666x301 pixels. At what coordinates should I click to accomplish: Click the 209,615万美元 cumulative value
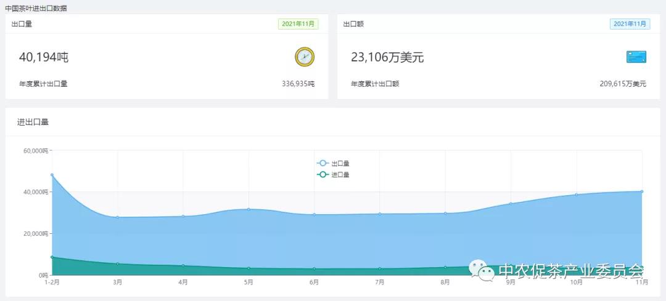tap(623, 84)
